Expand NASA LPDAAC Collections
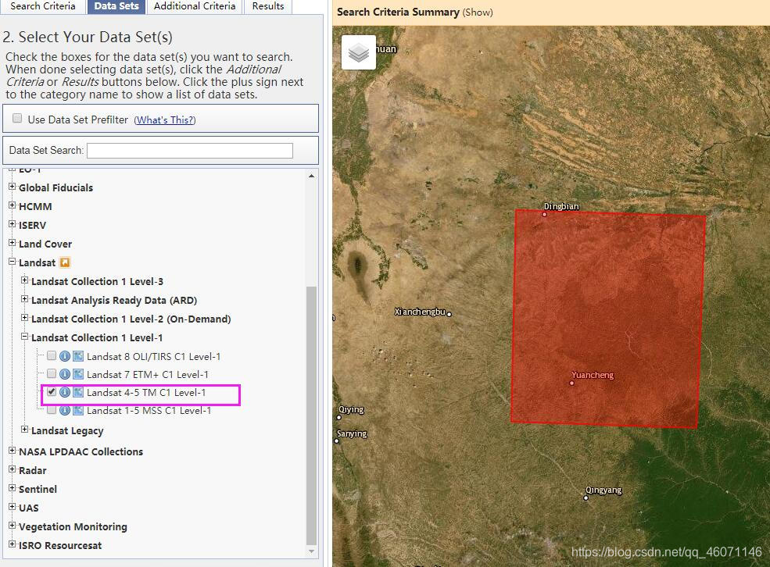The width and height of the screenshot is (770, 567). pos(13,451)
